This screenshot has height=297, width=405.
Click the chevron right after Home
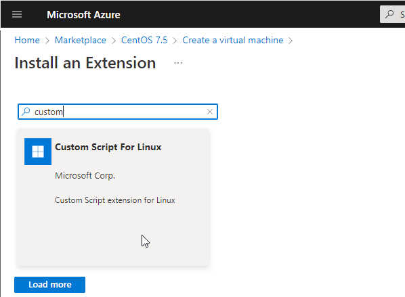(47, 41)
